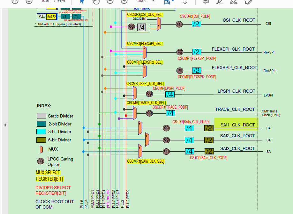Click the LPSPI_CLK_ROOT label

[237, 91]
